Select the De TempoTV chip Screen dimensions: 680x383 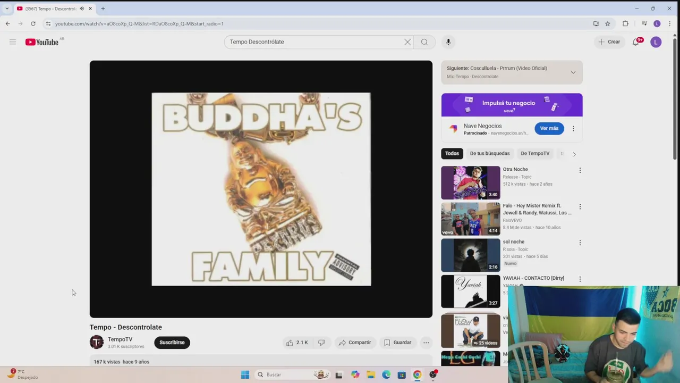pyautogui.click(x=535, y=154)
